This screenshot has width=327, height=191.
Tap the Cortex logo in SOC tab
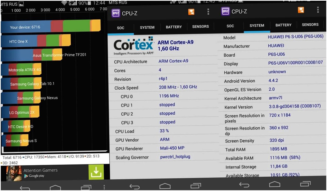click(x=134, y=46)
